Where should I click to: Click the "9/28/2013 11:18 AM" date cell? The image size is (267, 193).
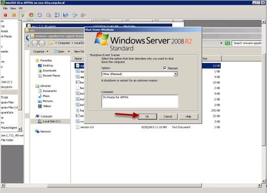click(x=154, y=127)
